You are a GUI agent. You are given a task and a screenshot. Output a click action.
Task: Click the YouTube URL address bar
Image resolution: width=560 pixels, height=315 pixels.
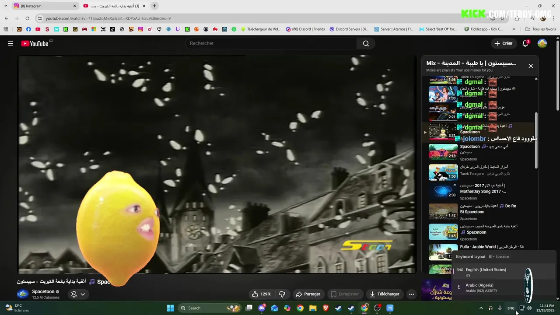tap(262, 18)
